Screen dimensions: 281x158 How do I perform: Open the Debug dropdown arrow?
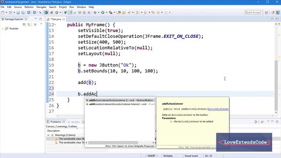98,12
